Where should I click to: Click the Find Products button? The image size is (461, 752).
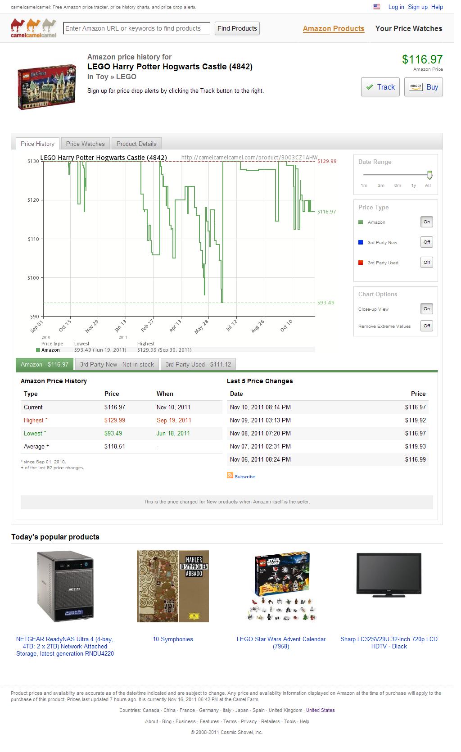[237, 28]
